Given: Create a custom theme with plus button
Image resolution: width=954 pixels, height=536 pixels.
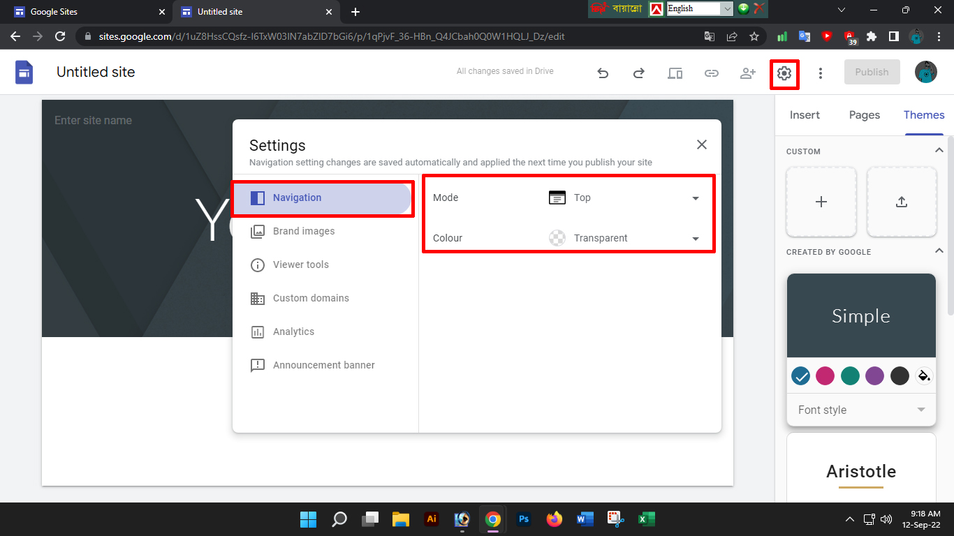Looking at the screenshot, I should [x=821, y=202].
